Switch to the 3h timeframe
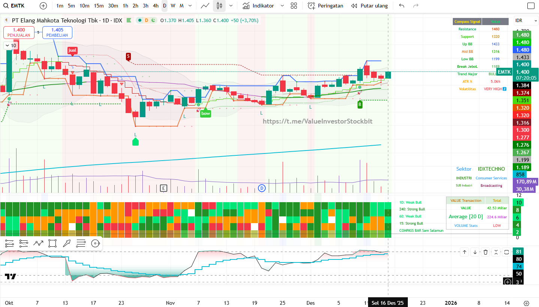 tap(146, 6)
